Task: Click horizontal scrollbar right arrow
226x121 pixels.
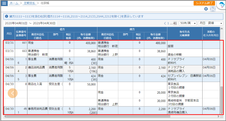Action: click(x=219, y=116)
